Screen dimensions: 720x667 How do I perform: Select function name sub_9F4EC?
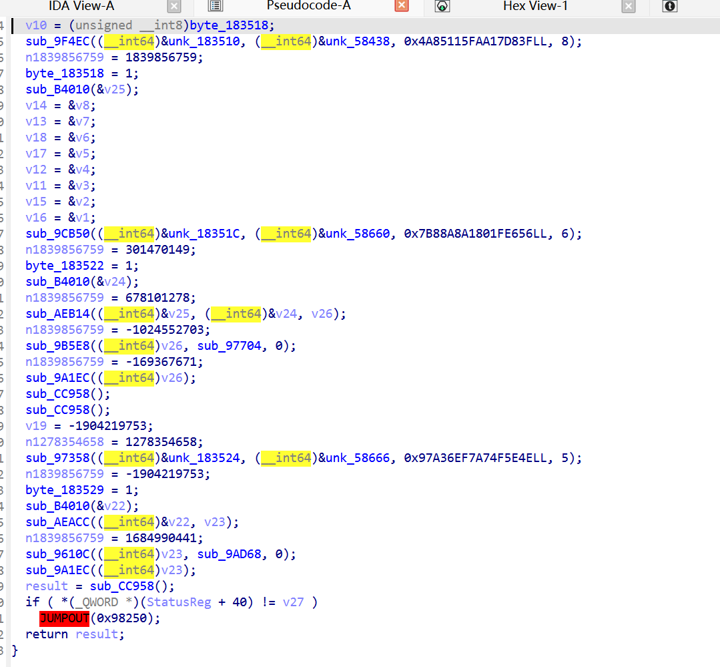coord(57,41)
